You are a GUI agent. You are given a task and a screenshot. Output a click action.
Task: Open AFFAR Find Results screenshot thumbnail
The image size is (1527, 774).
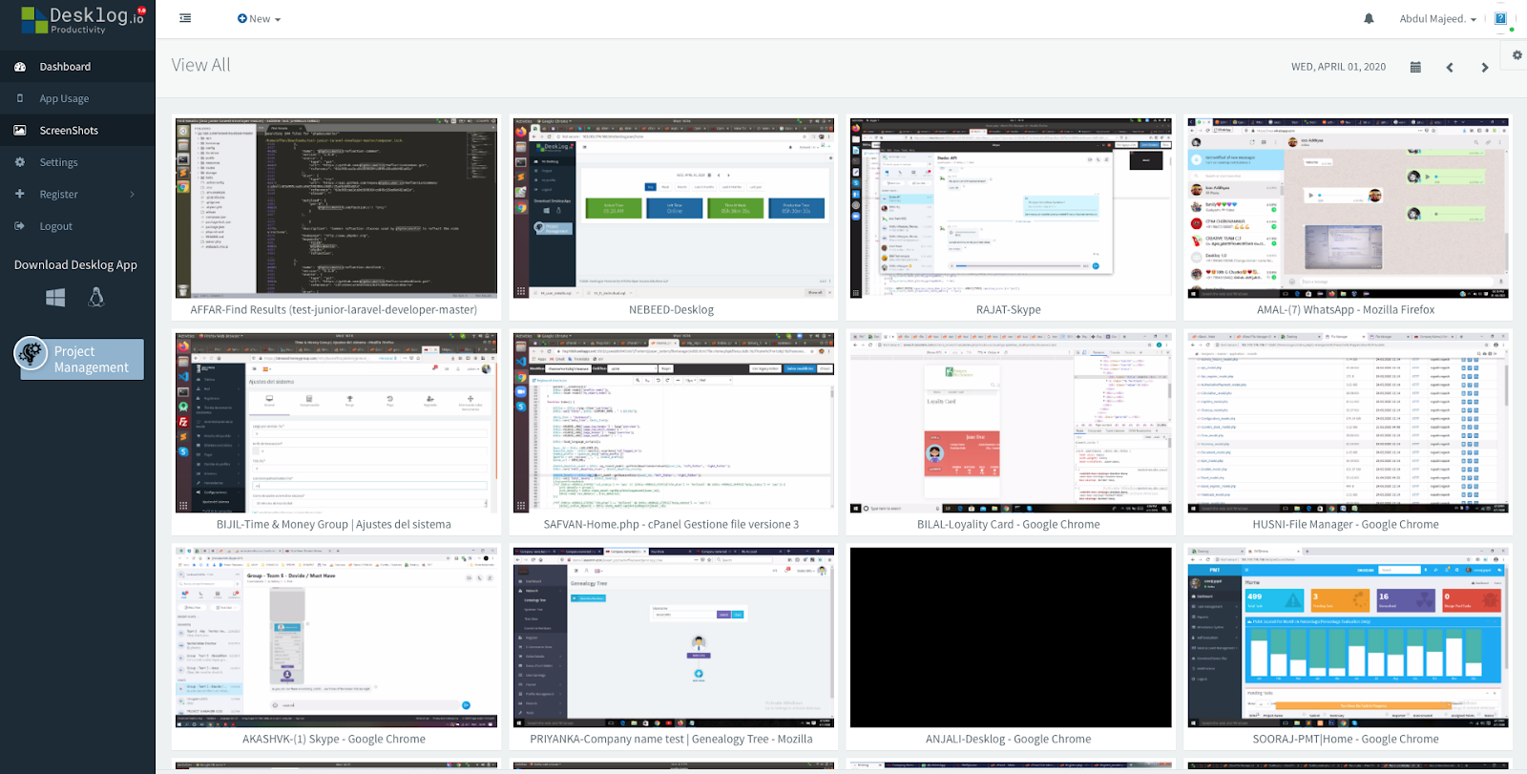click(x=336, y=208)
